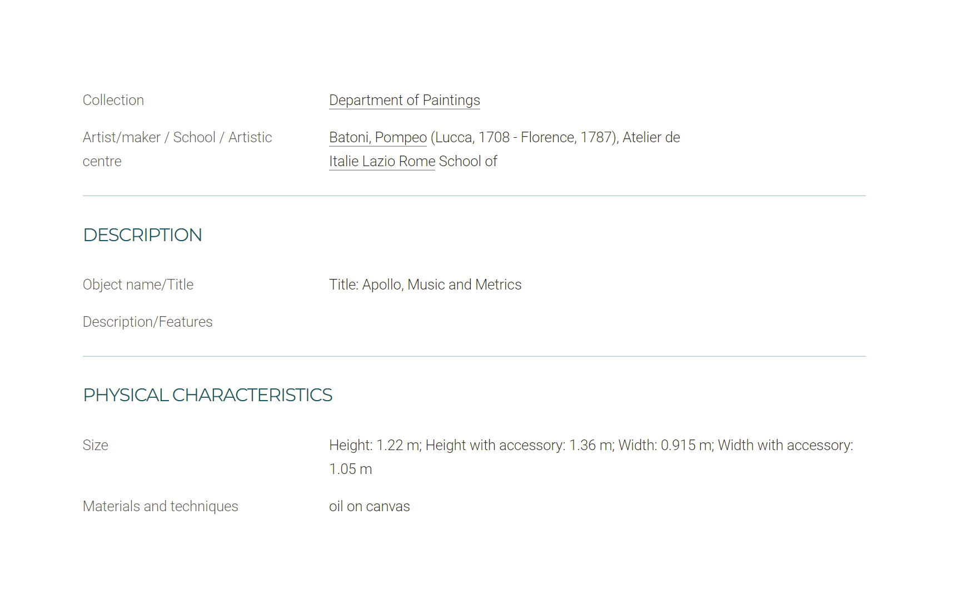Click the centre label text
The image size is (976, 604).
pyautogui.click(x=102, y=161)
